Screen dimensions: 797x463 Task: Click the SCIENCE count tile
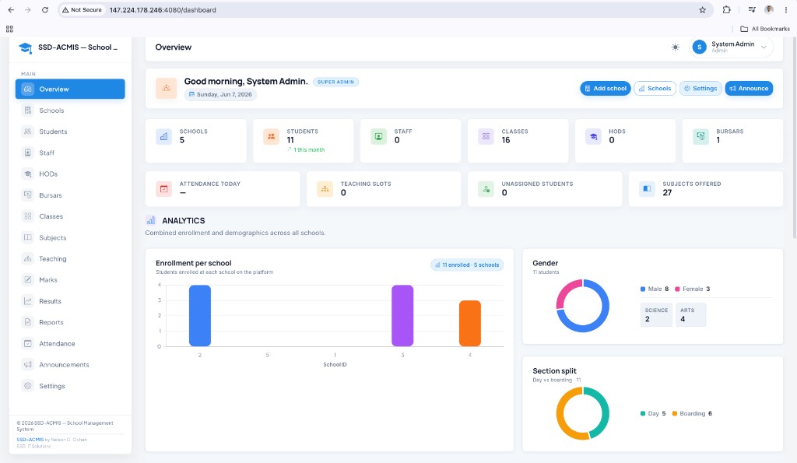point(656,315)
